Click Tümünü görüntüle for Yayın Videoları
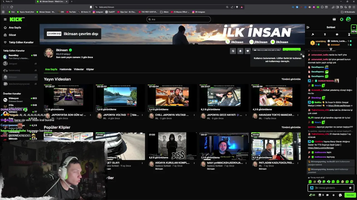The image size is (357, 200). (x=291, y=79)
